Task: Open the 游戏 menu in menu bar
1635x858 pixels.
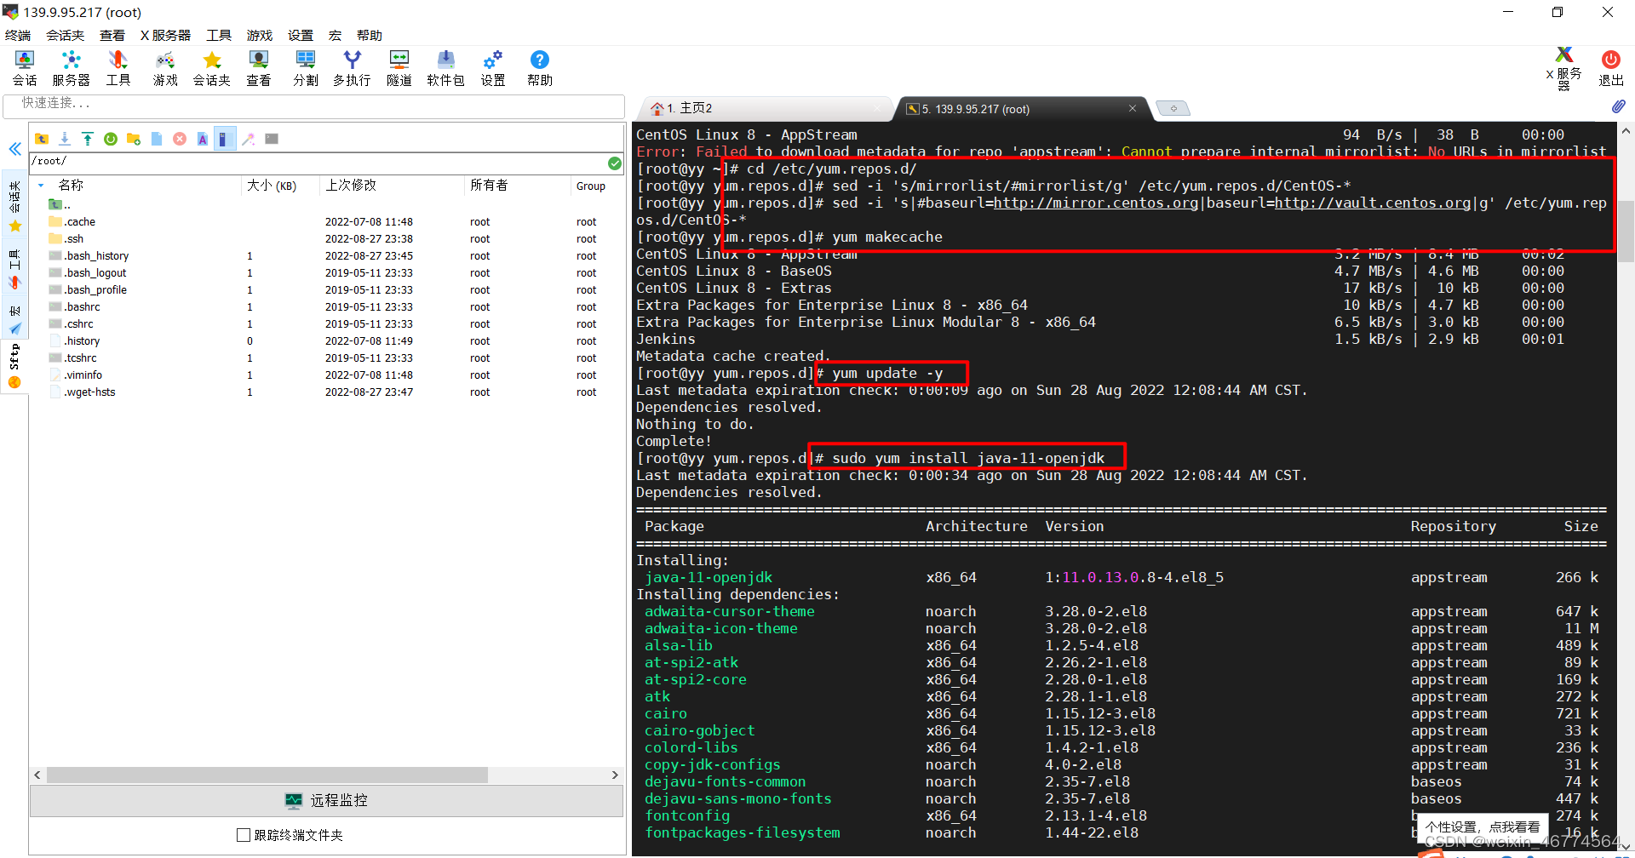Action: point(260,35)
